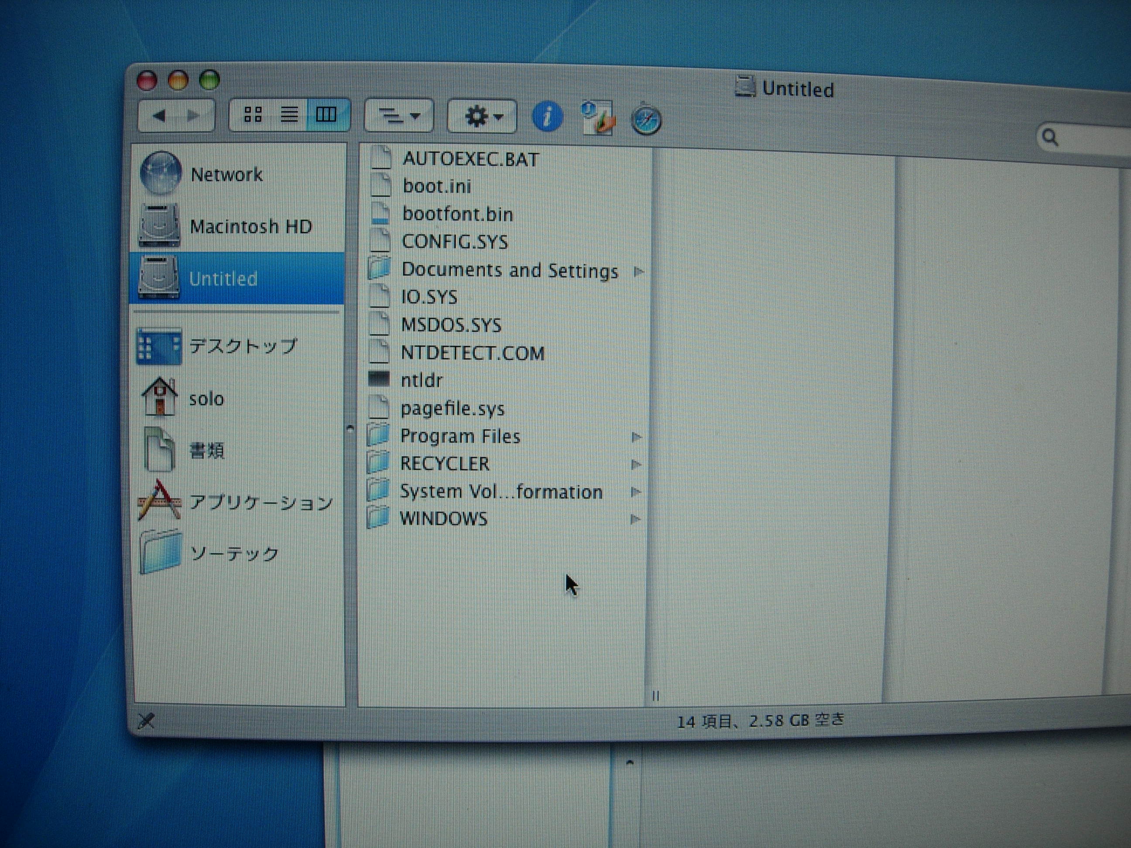Switch to column view
The image size is (1131, 848).
[x=326, y=114]
